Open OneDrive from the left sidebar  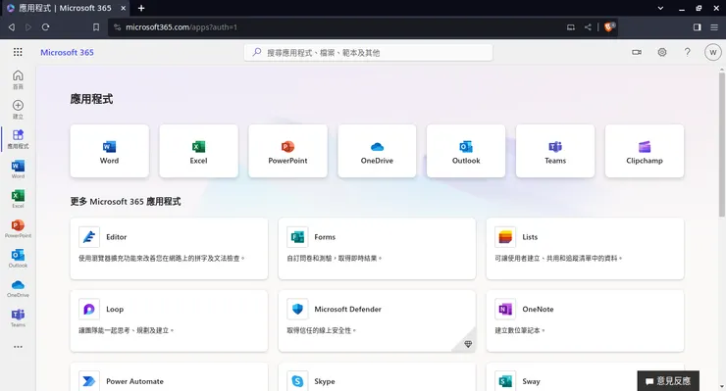coord(18,288)
